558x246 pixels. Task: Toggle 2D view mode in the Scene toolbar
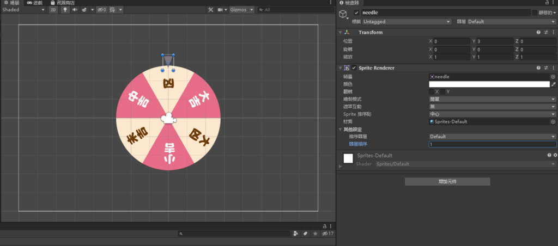53,10
